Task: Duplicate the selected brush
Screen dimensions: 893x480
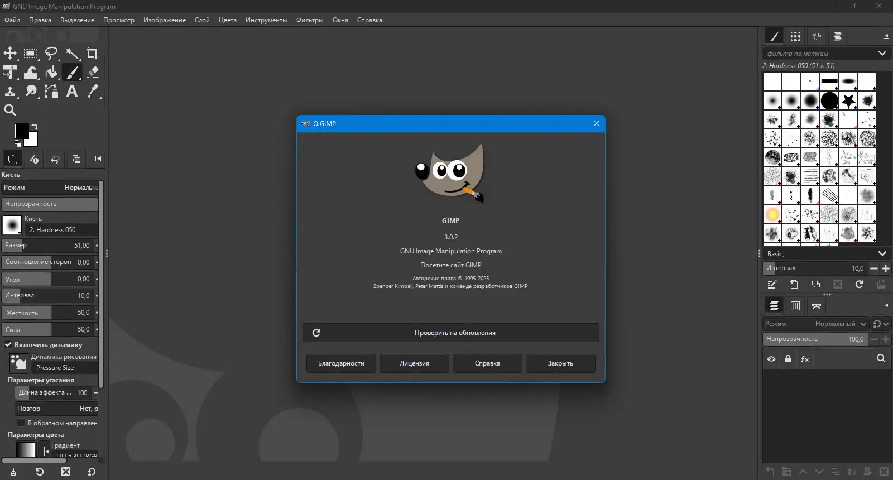Action: [x=816, y=285]
